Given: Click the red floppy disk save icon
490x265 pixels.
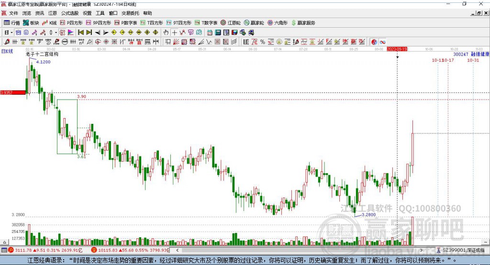Looking at the screenshot, I should [x=234, y=33].
